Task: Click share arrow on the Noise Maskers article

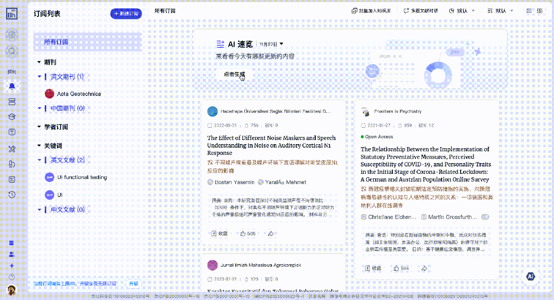Action: [x=271, y=234]
